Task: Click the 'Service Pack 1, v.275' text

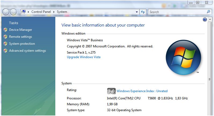Action: tap(81, 53)
